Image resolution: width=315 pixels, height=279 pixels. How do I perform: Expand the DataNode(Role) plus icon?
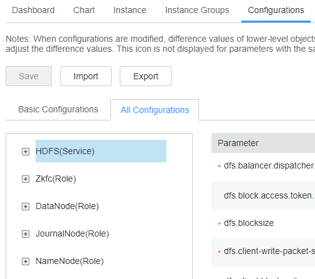tap(26, 207)
